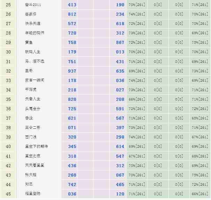The height and width of the screenshot is (200, 211).
Task: Click row number 30 cell
Action: 8,52
